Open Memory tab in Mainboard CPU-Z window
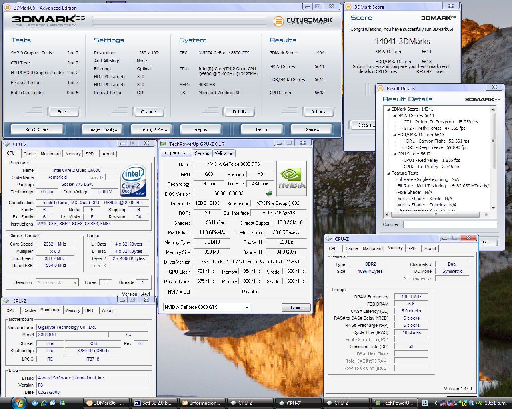Screen dimensions: 512x409 pyautogui.click(x=72, y=310)
